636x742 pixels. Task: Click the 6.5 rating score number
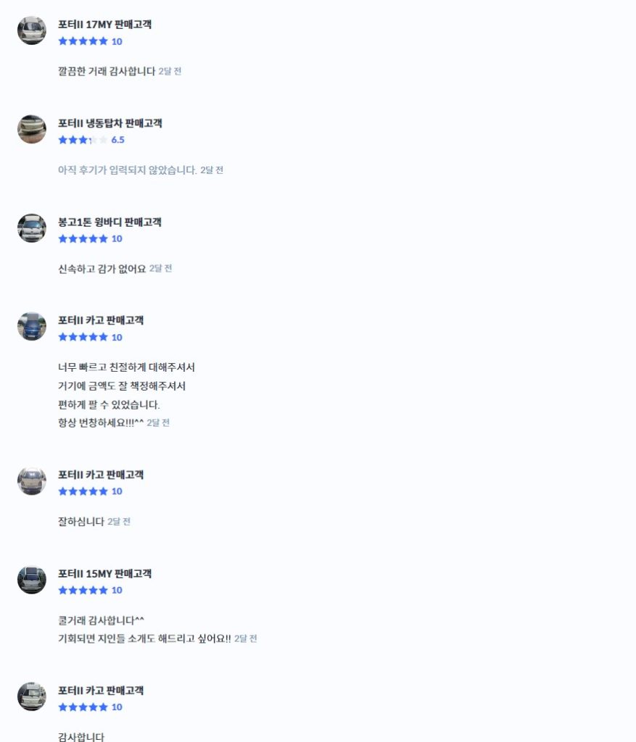coord(118,140)
